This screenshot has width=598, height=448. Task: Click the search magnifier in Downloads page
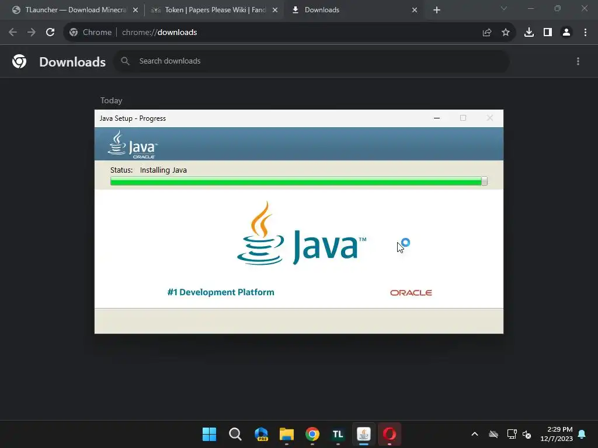point(125,61)
